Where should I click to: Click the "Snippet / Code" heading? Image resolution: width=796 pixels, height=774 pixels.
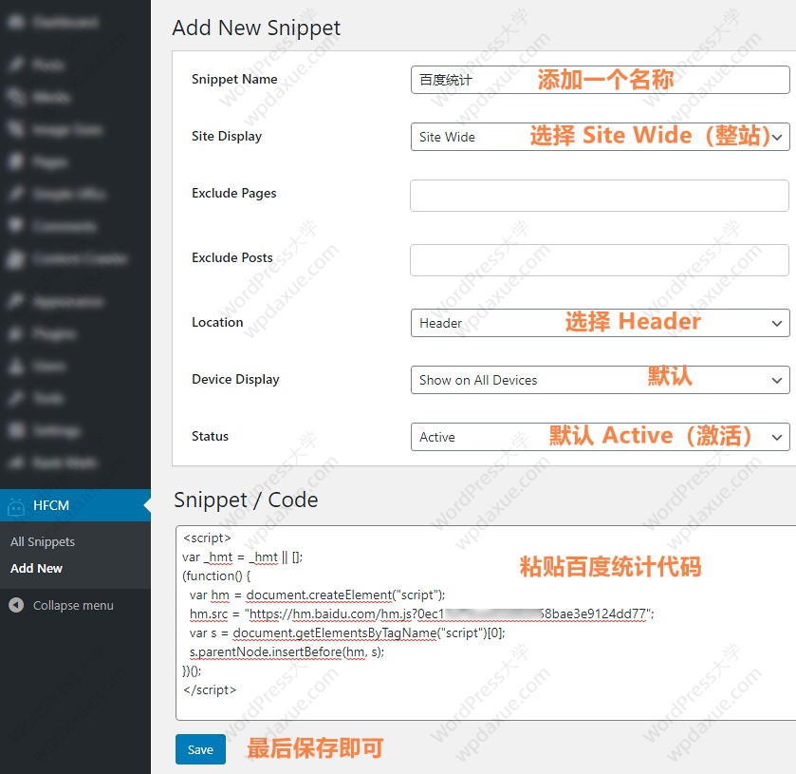[x=246, y=500]
